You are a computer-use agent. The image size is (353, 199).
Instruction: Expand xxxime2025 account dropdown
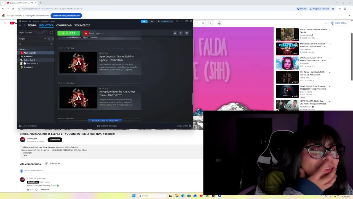point(166,21)
